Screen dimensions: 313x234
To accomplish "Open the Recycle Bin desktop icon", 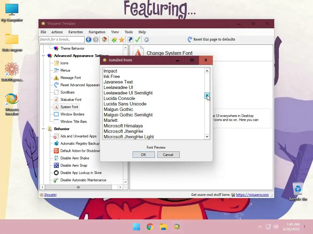I will click(x=298, y=192).
